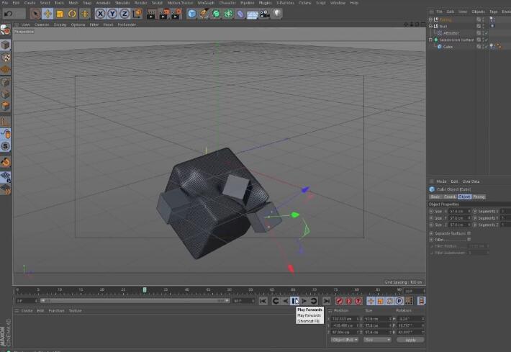Toggle Attractor enabled checkmark in Object Manager
This screenshot has height=352, width=511.
(x=486, y=33)
